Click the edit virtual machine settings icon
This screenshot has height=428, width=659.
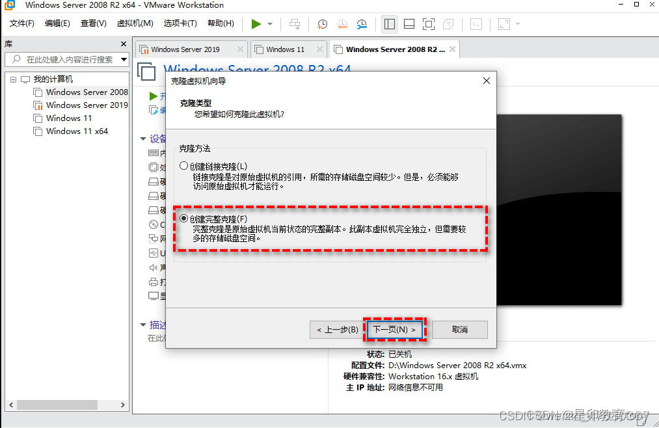[154, 110]
